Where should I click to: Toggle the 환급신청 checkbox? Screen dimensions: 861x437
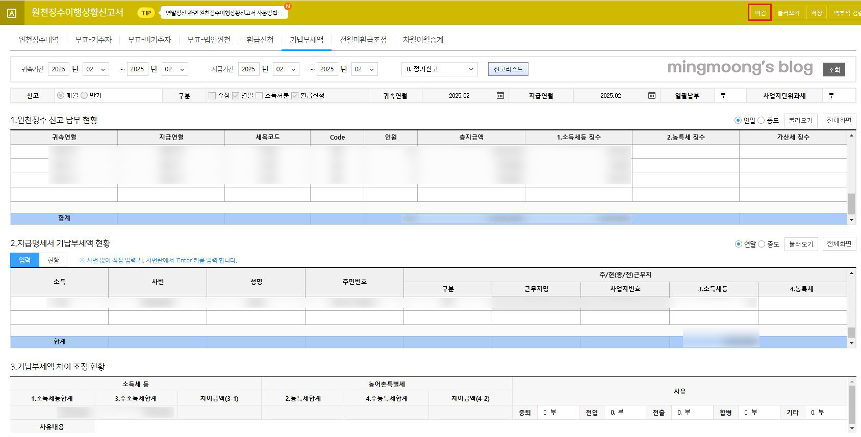[295, 95]
